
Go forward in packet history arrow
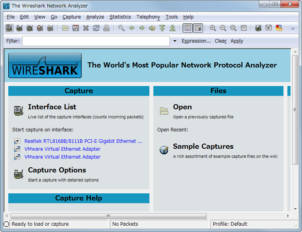(142, 28)
